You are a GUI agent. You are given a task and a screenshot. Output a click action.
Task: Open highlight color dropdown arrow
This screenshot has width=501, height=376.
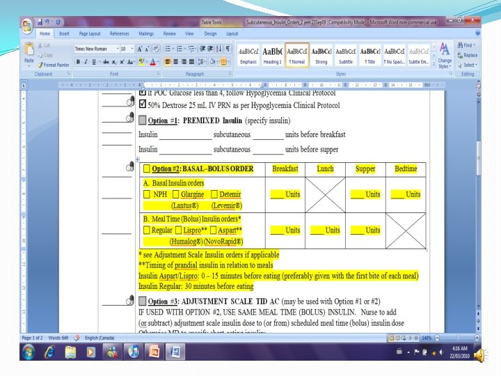(147, 62)
